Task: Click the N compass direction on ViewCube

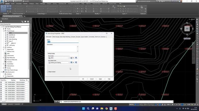Action: tap(187, 23)
